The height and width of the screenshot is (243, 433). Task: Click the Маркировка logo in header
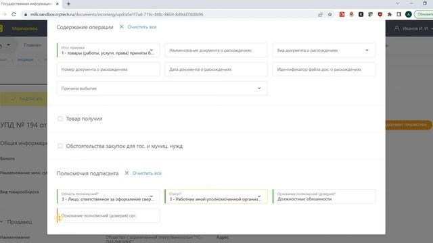(24, 28)
